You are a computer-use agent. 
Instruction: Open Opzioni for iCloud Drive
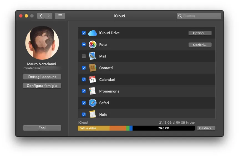(x=200, y=33)
